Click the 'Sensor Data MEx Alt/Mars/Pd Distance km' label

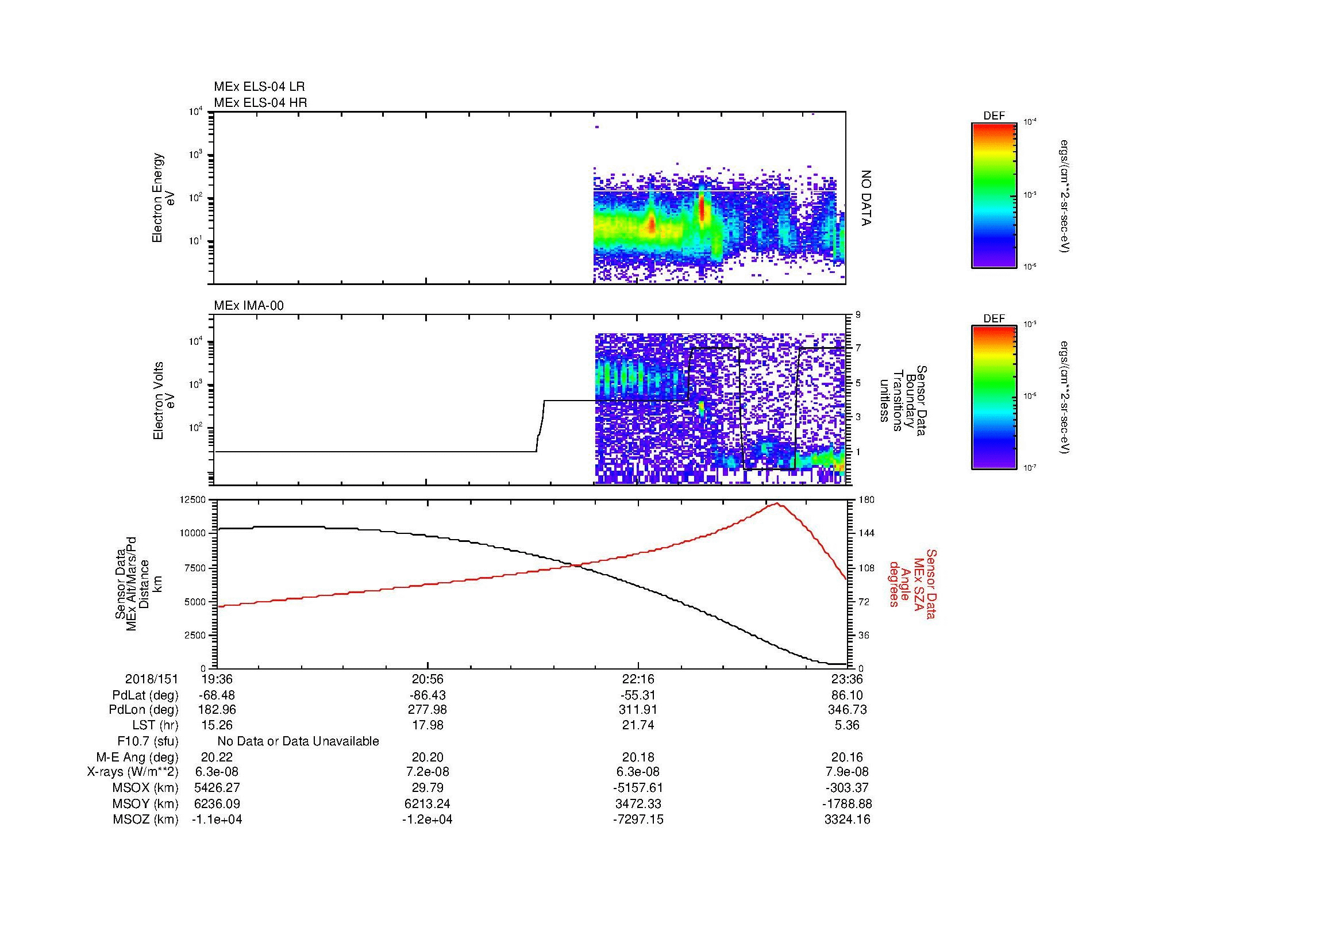click(x=137, y=583)
